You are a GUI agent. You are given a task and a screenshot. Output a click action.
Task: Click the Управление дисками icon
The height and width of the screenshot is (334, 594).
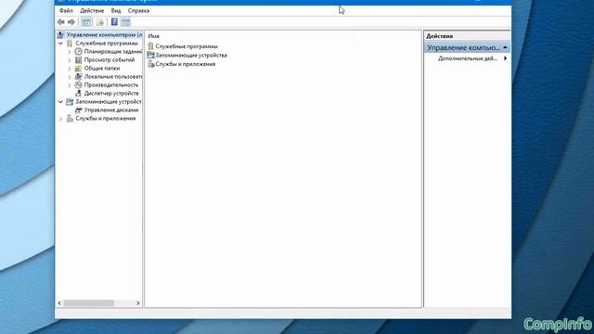coord(78,110)
